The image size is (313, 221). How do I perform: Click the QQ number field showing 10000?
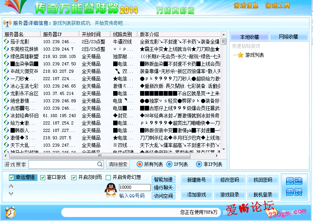tap(135, 187)
